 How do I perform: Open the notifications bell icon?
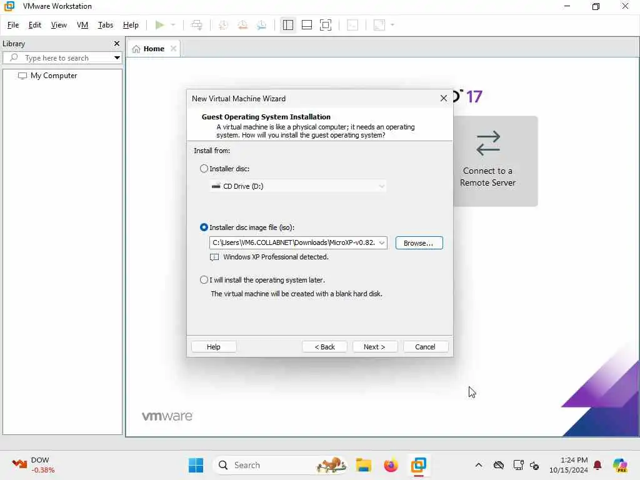pyautogui.click(x=597, y=465)
